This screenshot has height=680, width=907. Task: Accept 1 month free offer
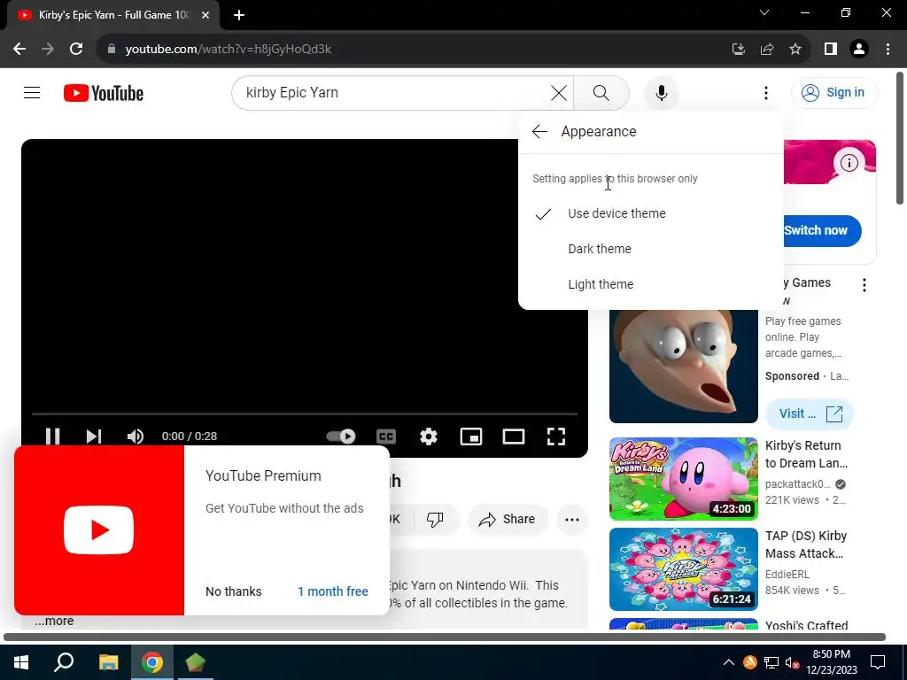coord(333,591)
